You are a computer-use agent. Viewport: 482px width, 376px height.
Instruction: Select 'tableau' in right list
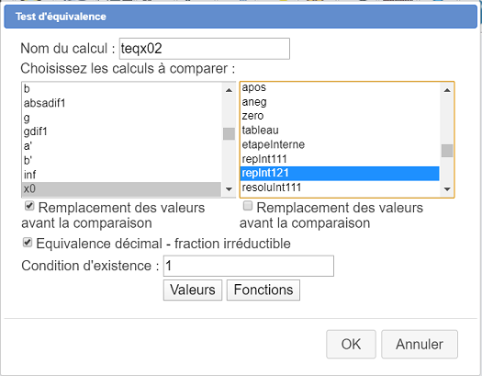340,131
